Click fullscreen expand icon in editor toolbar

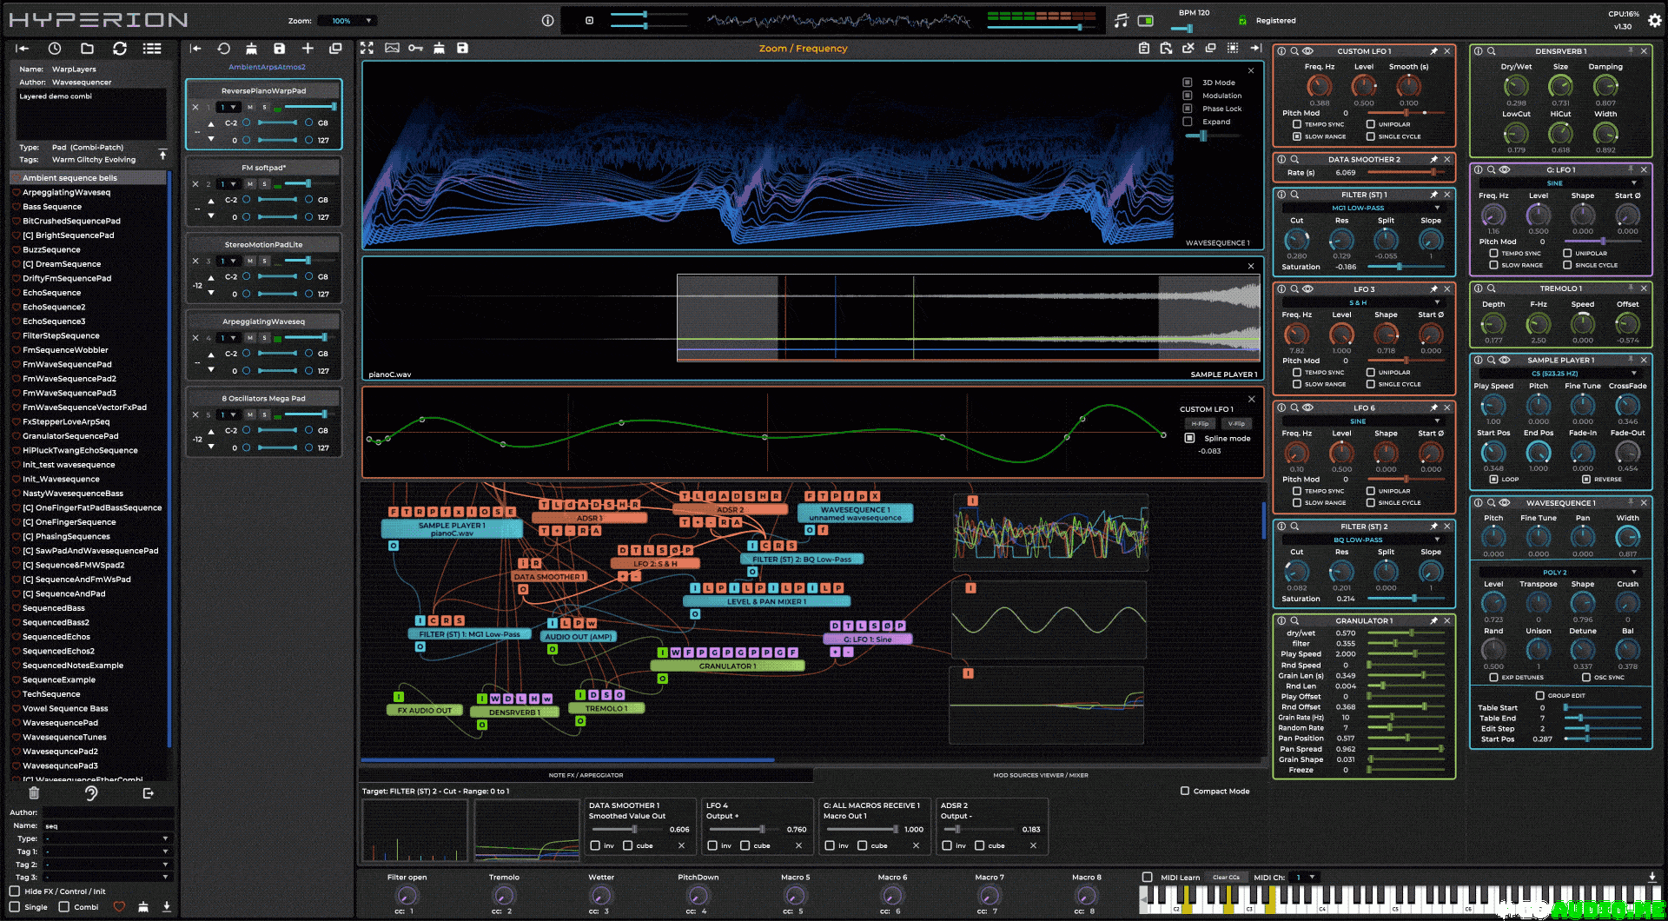tap(367, 49)
